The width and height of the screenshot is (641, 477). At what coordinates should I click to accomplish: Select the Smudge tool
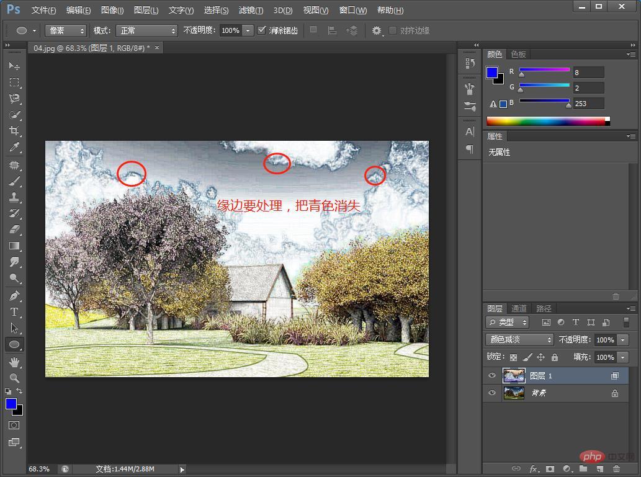14,262
